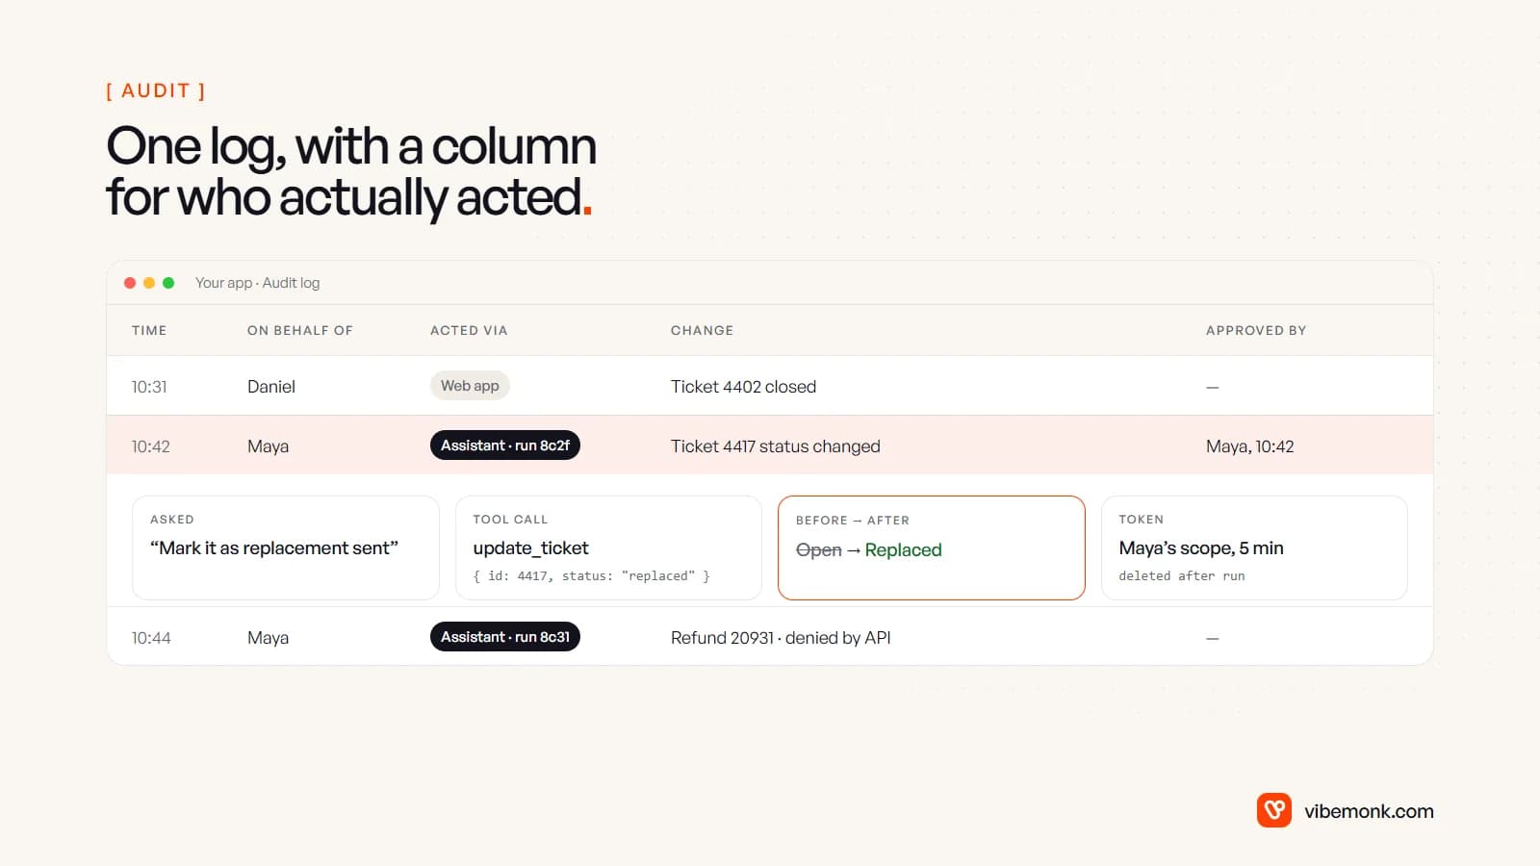Select the Web app badge
This screenshot has height=866, width=1540.
tap(470, 386)
